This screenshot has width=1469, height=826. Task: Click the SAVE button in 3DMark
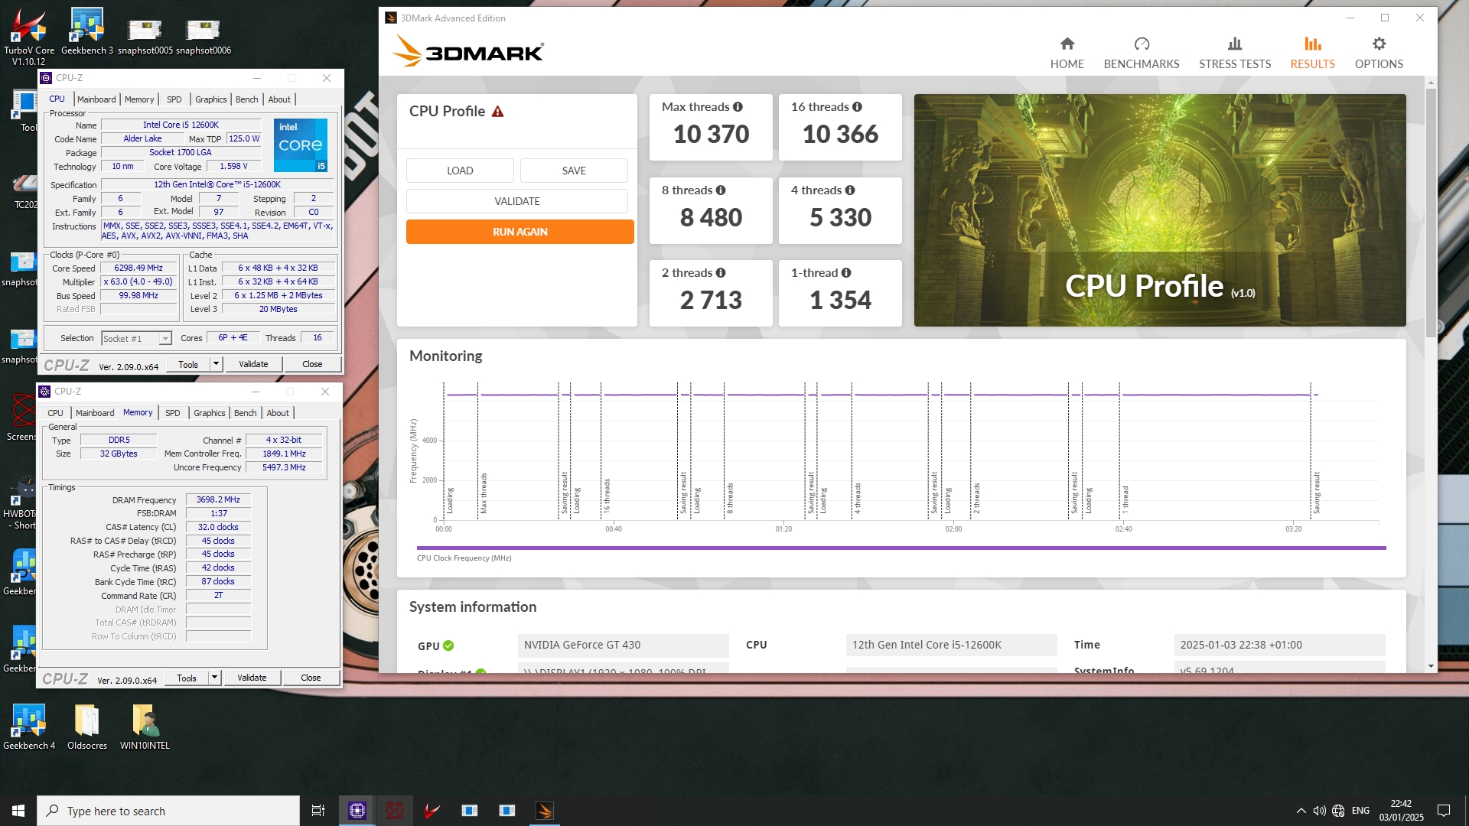click(574, 171)
